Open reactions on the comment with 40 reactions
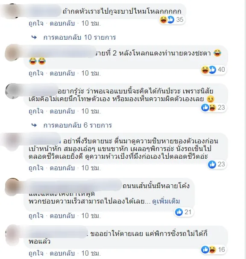This screenshot has width=246, height=259. coord(213,70)
